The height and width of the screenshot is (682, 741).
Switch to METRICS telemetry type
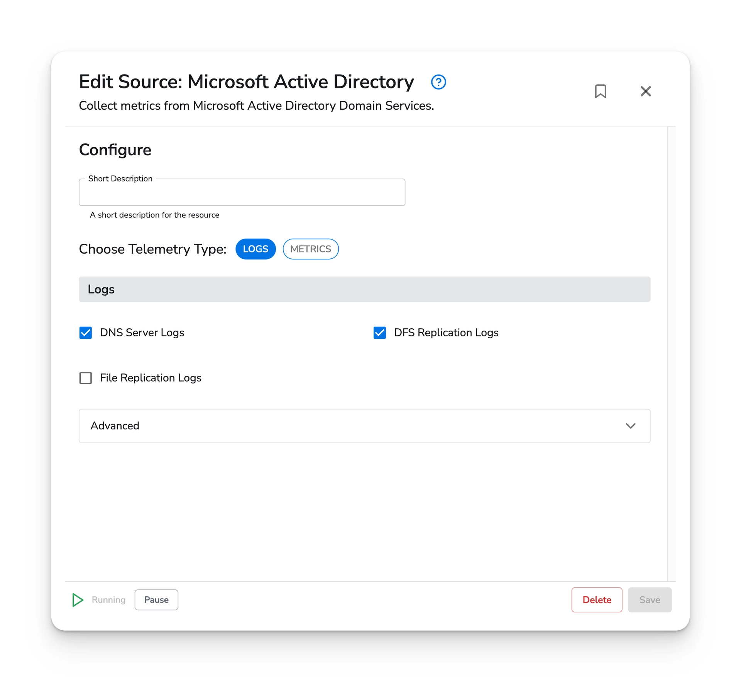(310, 249)
